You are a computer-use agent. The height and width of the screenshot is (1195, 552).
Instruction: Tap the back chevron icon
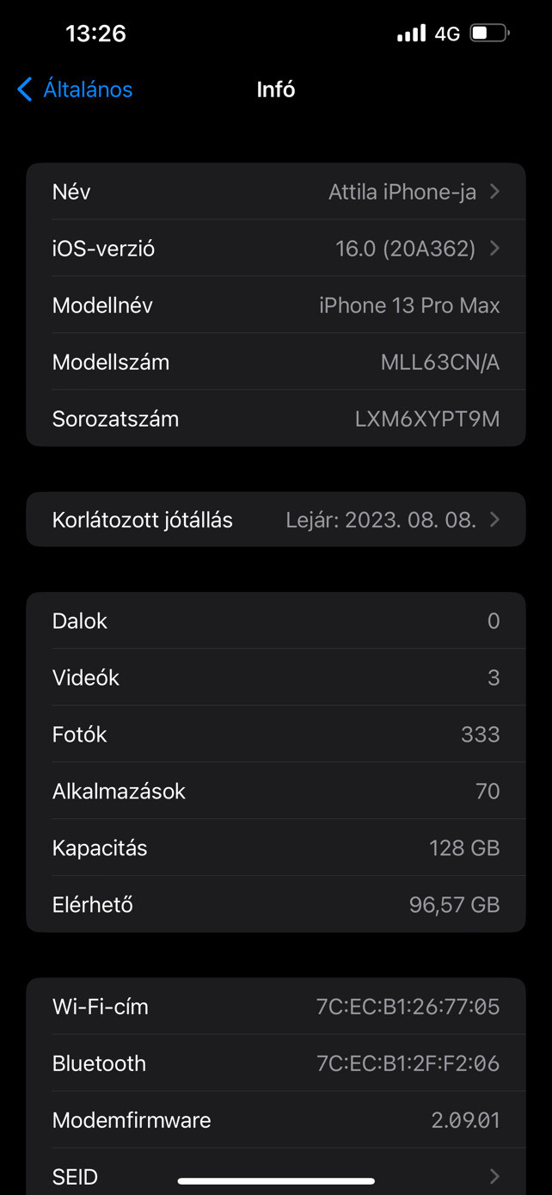coord(25,89)
